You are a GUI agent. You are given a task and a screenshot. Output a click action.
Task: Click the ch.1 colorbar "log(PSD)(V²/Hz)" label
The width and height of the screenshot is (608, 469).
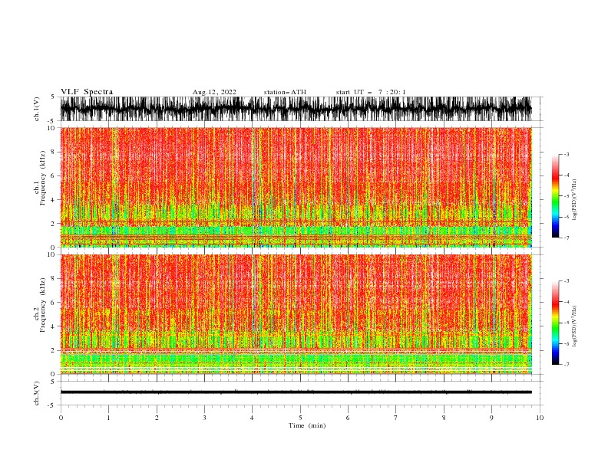pos(574,199)
